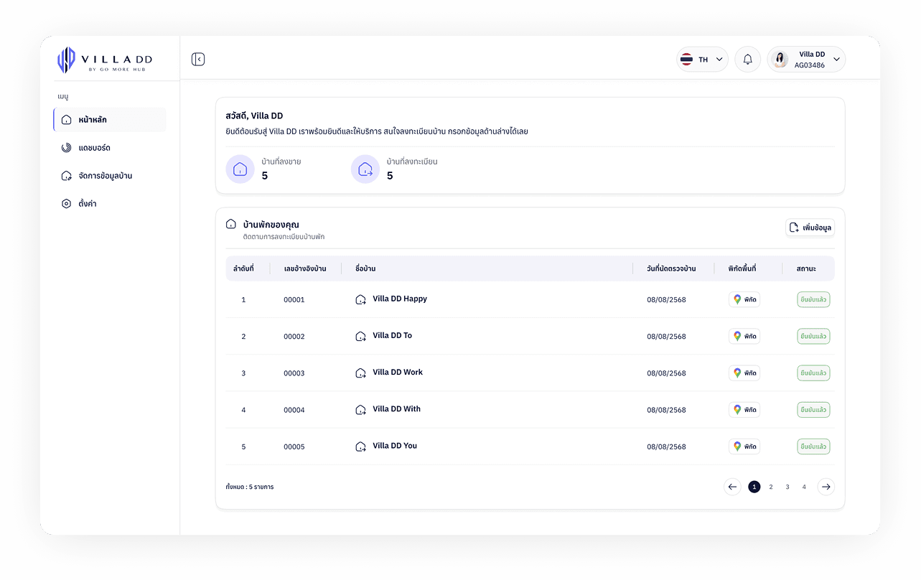Click the house icon beside บ้านที่ลงทะเบียน

pyautogui.click(x=365, y=169)
